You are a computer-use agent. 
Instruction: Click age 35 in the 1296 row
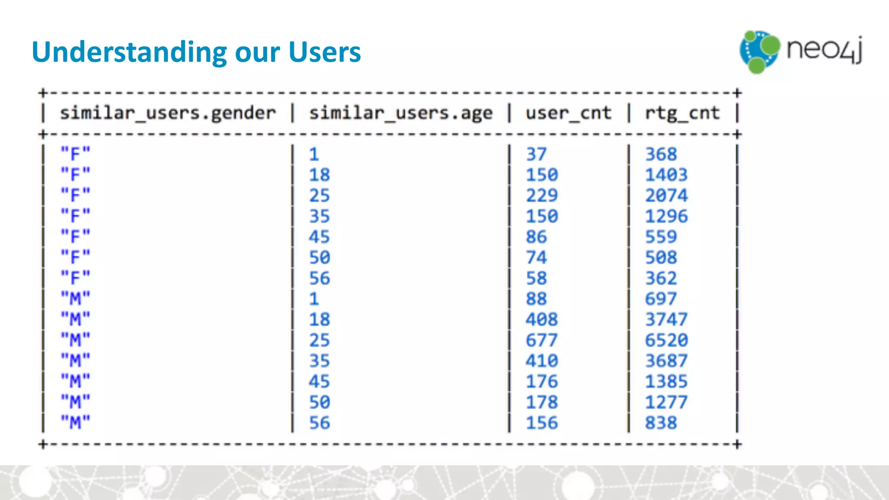(319, 216)
